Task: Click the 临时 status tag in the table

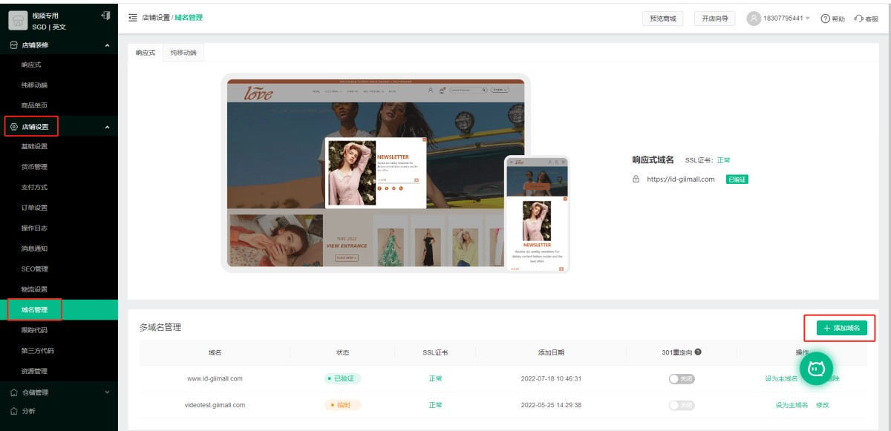Action: (x=342, y=405)
